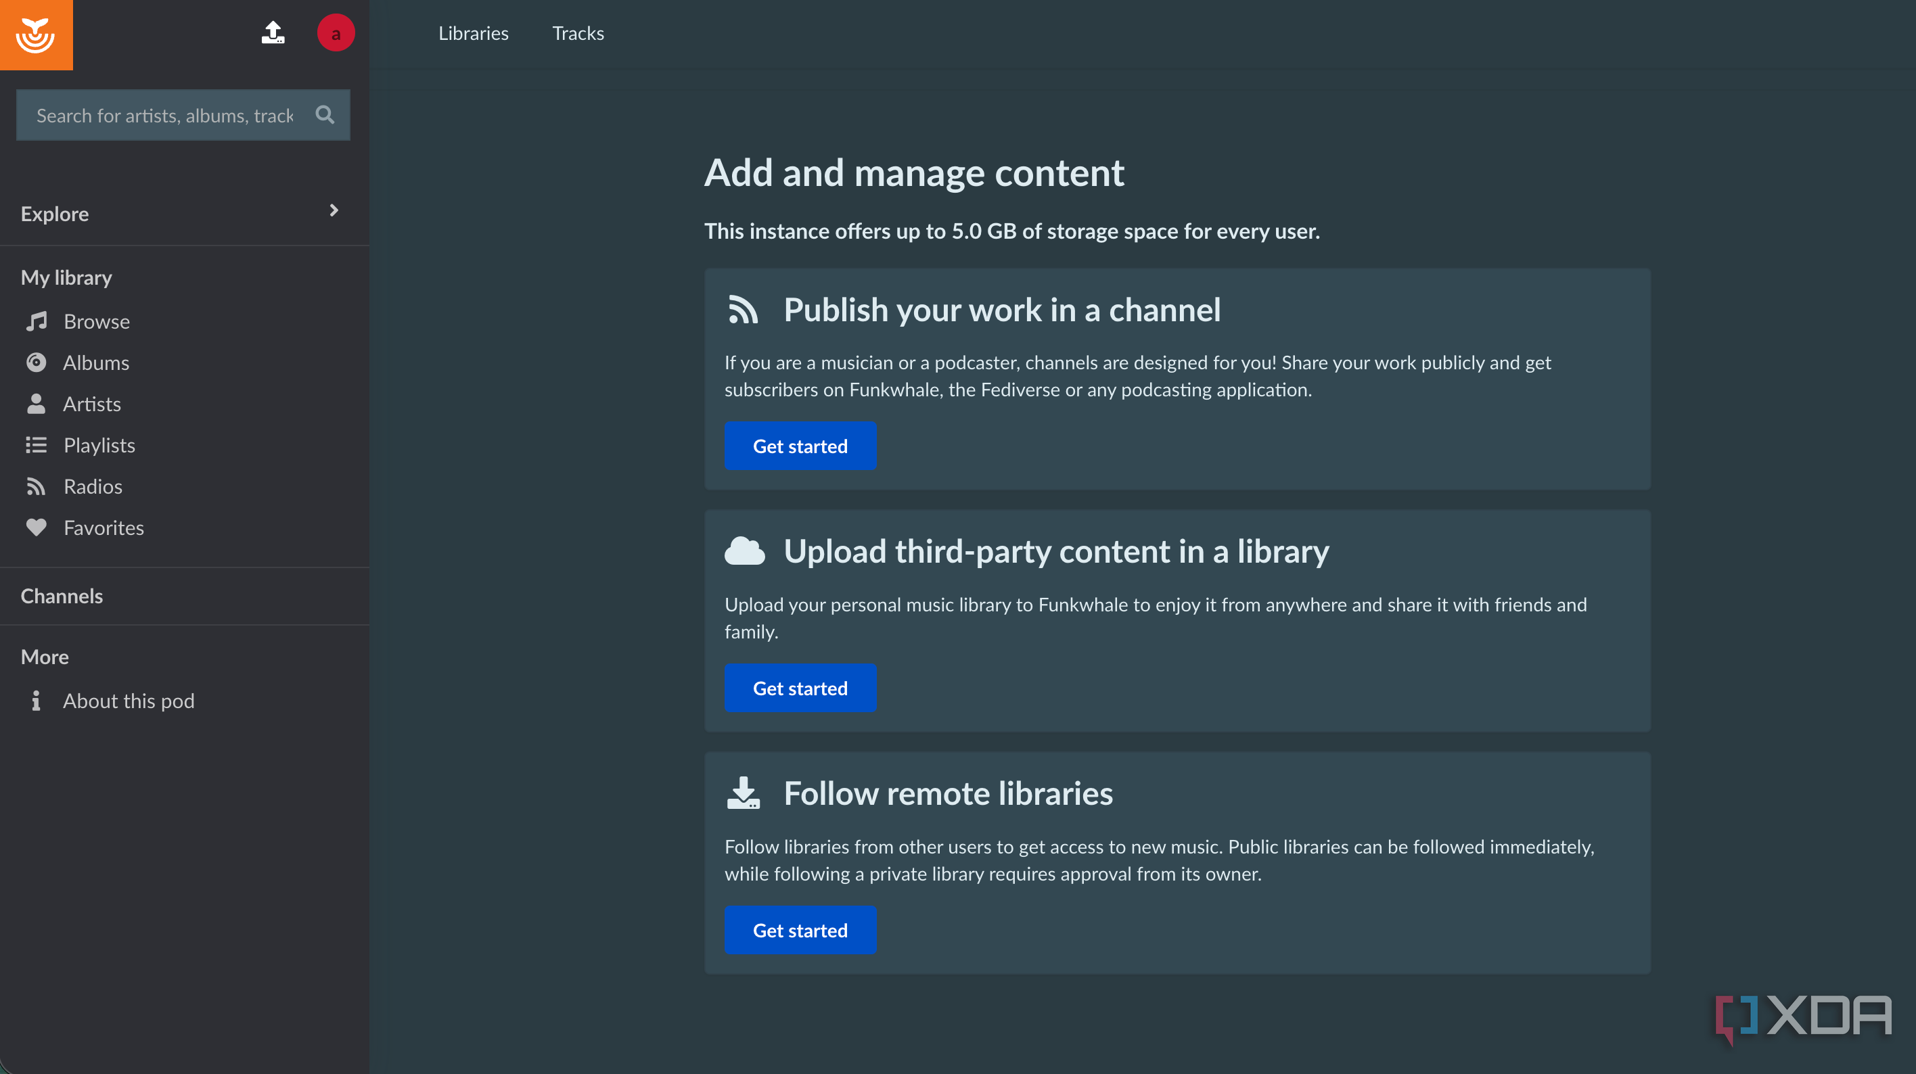Click the Favorites heart icon

coord(36,528)
